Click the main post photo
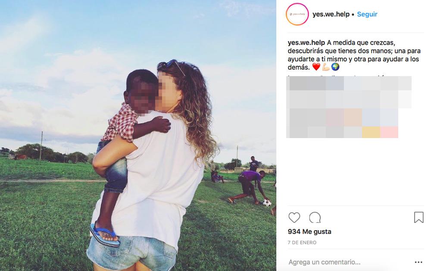The image size is (431, 271). click(138, 135)
